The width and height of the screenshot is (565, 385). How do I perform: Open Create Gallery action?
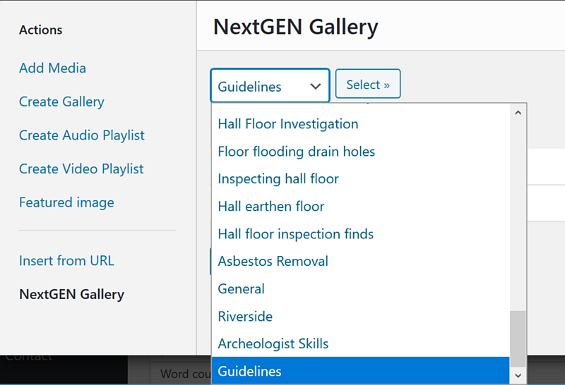[x=61, y=102]
